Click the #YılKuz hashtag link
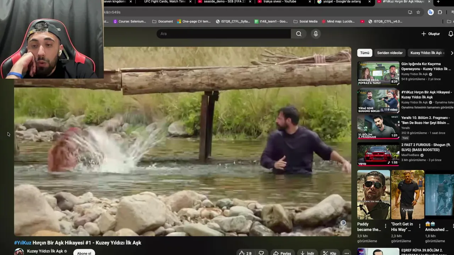 (x=23, y=243)
